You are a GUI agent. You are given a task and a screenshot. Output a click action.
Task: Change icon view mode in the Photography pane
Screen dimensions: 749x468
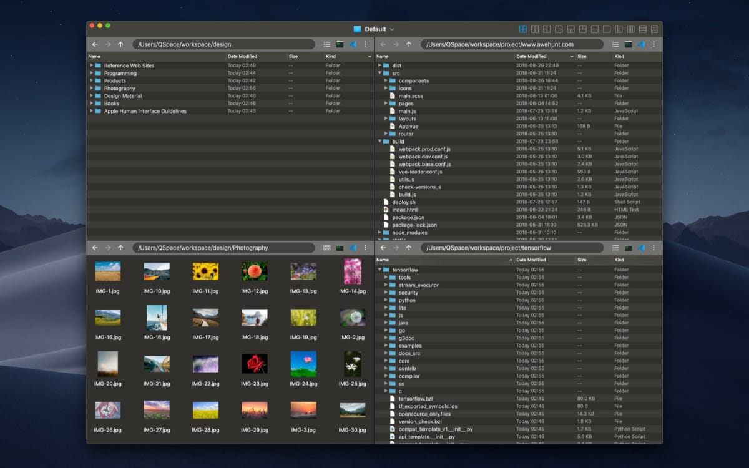[x=327, y=248]
